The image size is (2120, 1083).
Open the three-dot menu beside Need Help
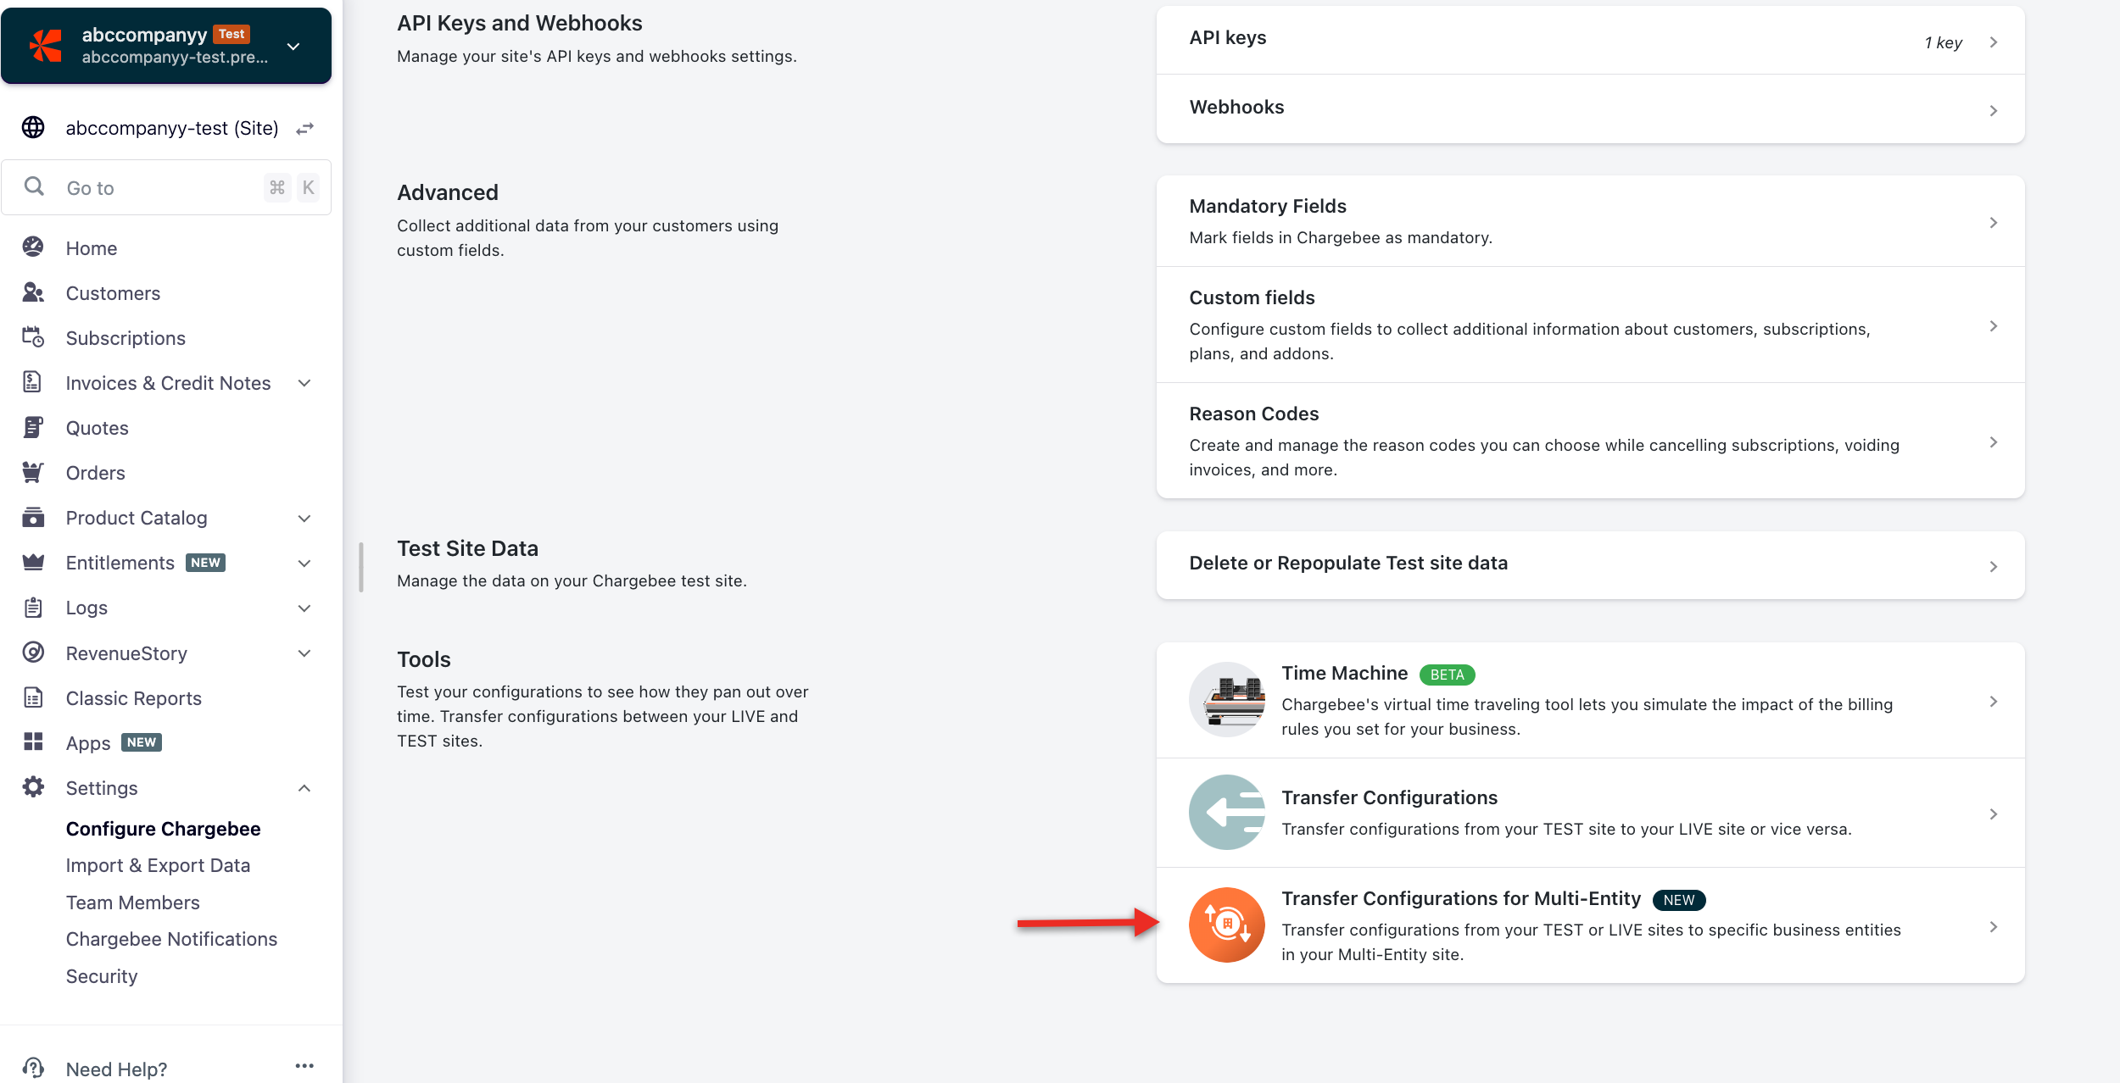point(304,1066)
